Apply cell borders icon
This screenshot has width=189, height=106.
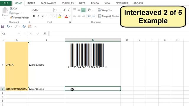(x=51, y=16)
